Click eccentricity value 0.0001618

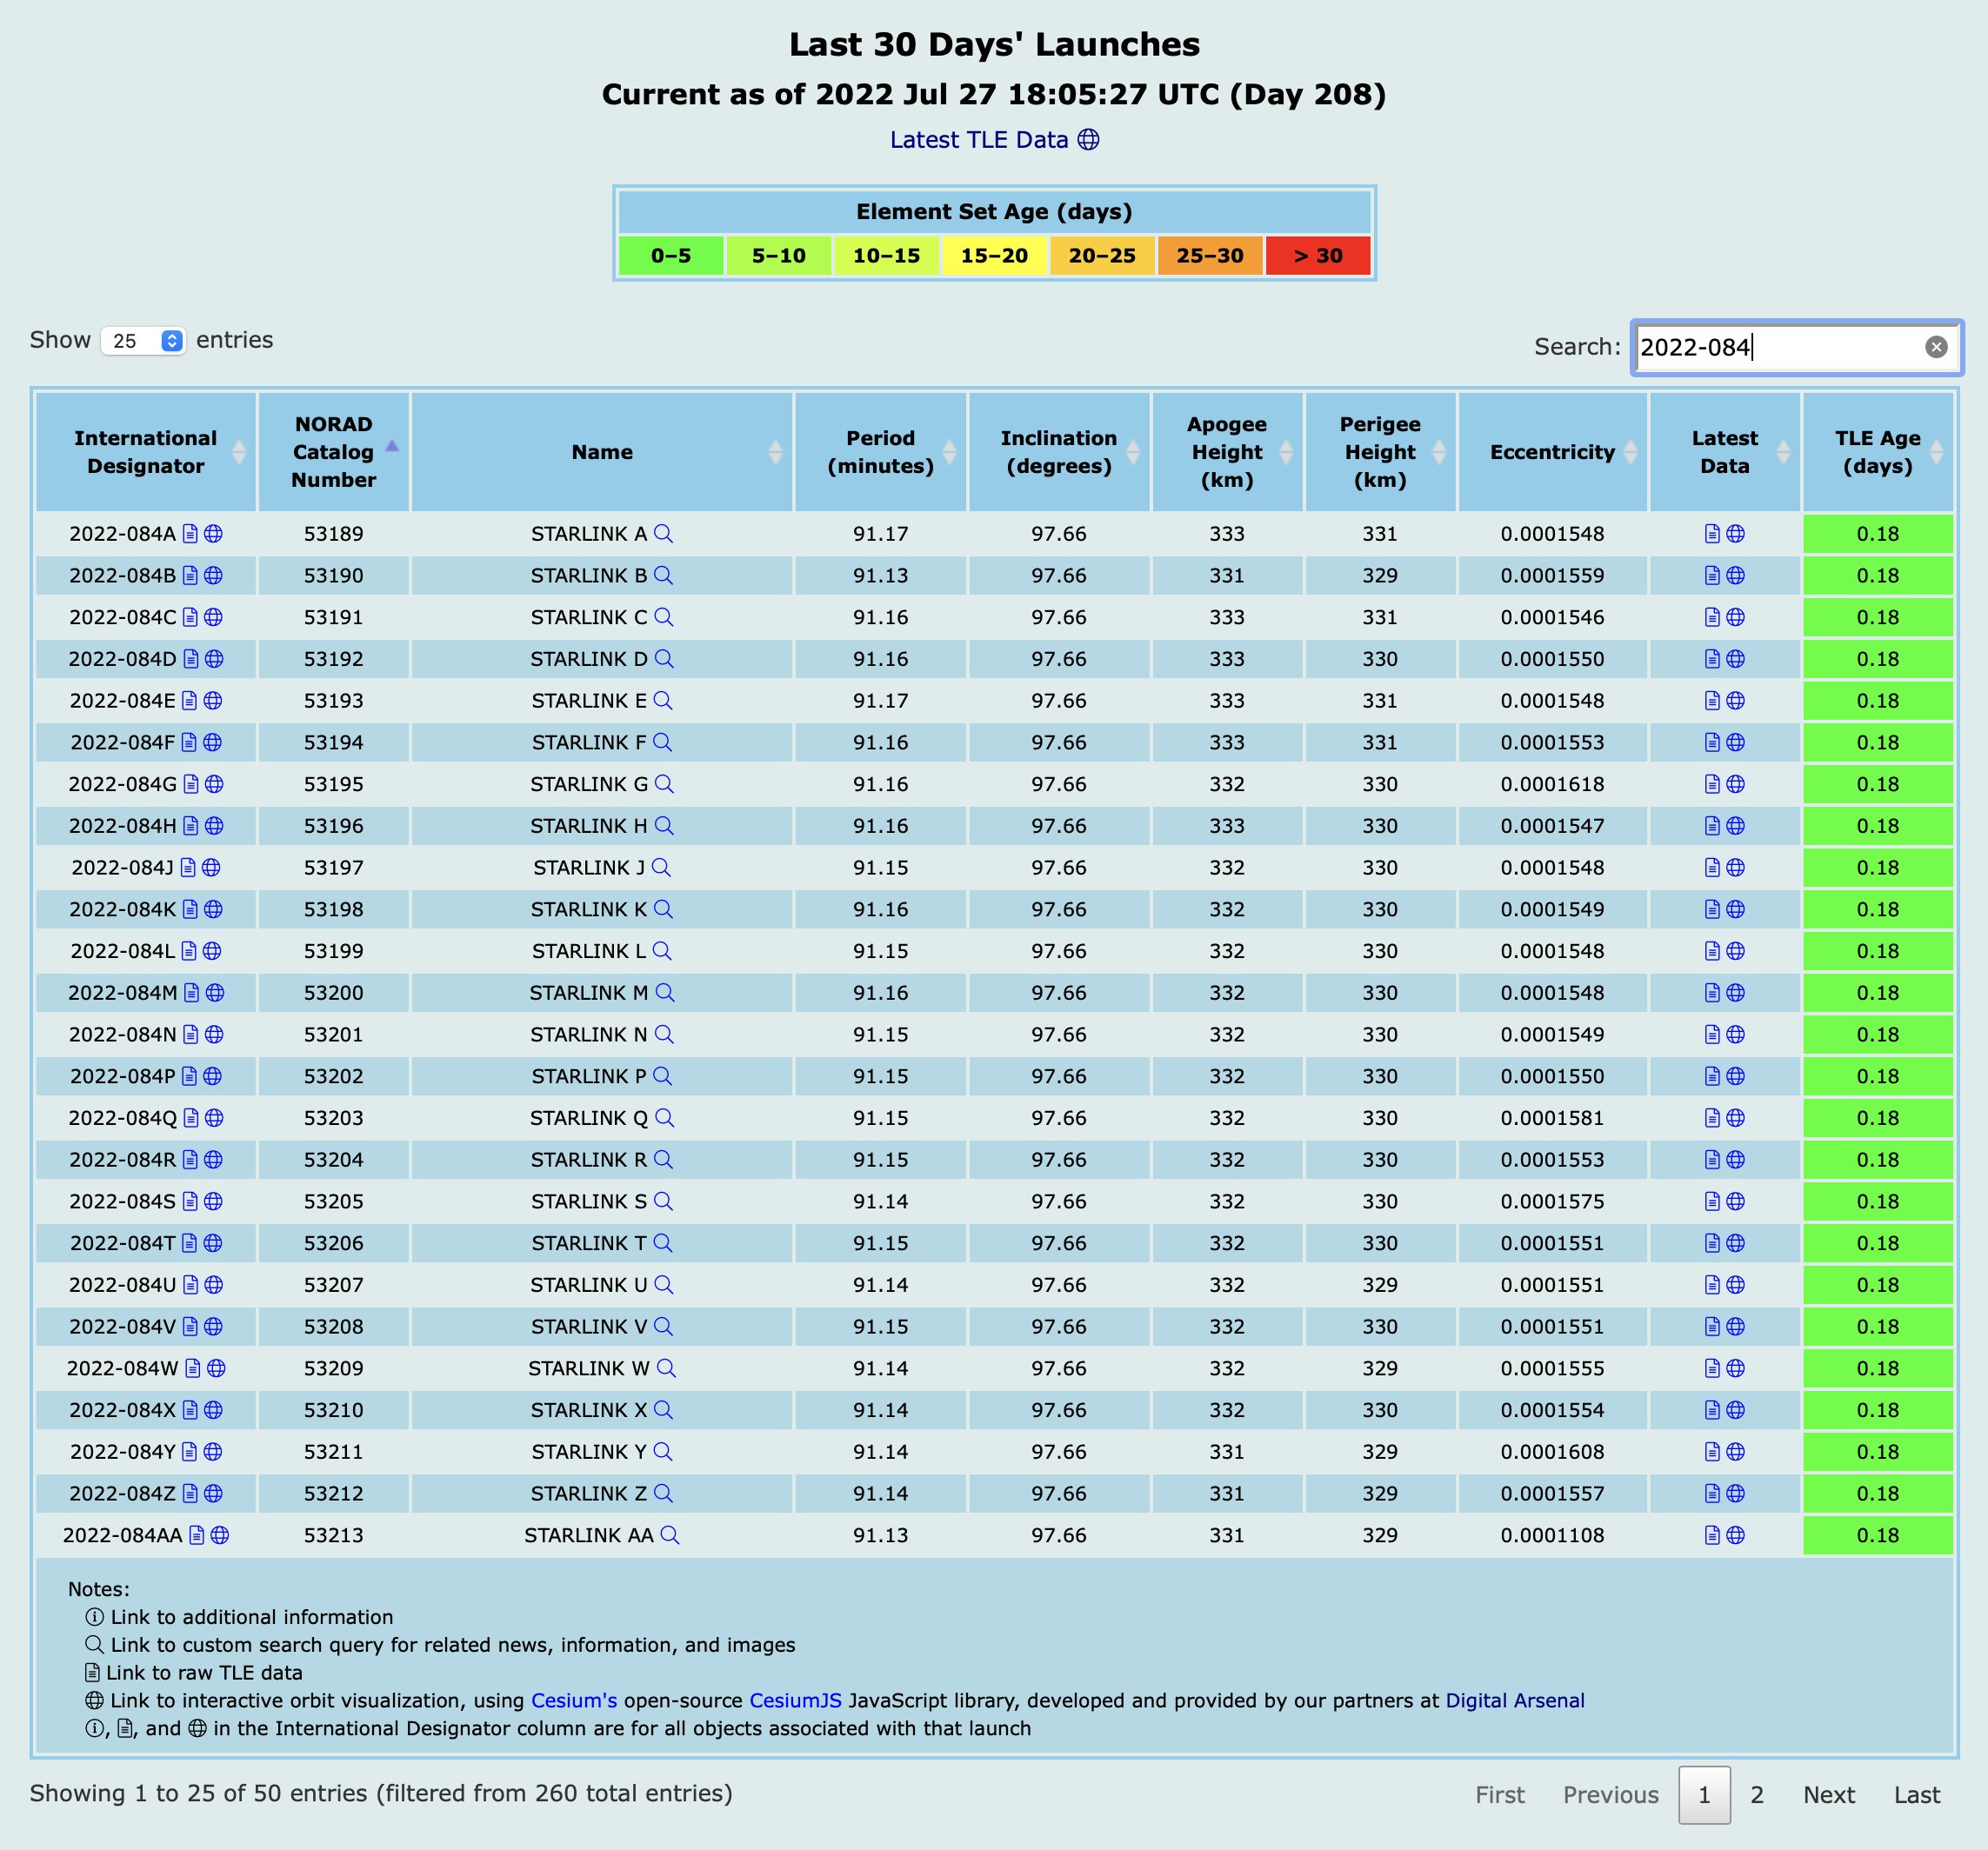click(1552, 784)
